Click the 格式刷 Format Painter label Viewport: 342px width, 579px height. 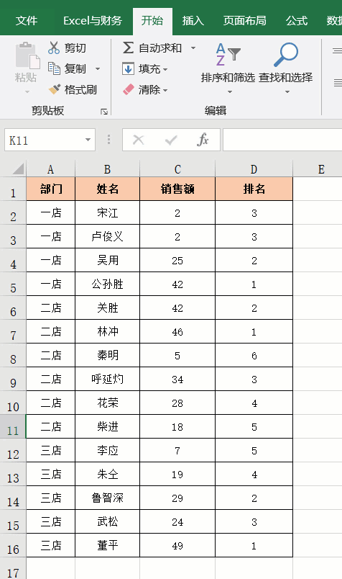point(80,89)
